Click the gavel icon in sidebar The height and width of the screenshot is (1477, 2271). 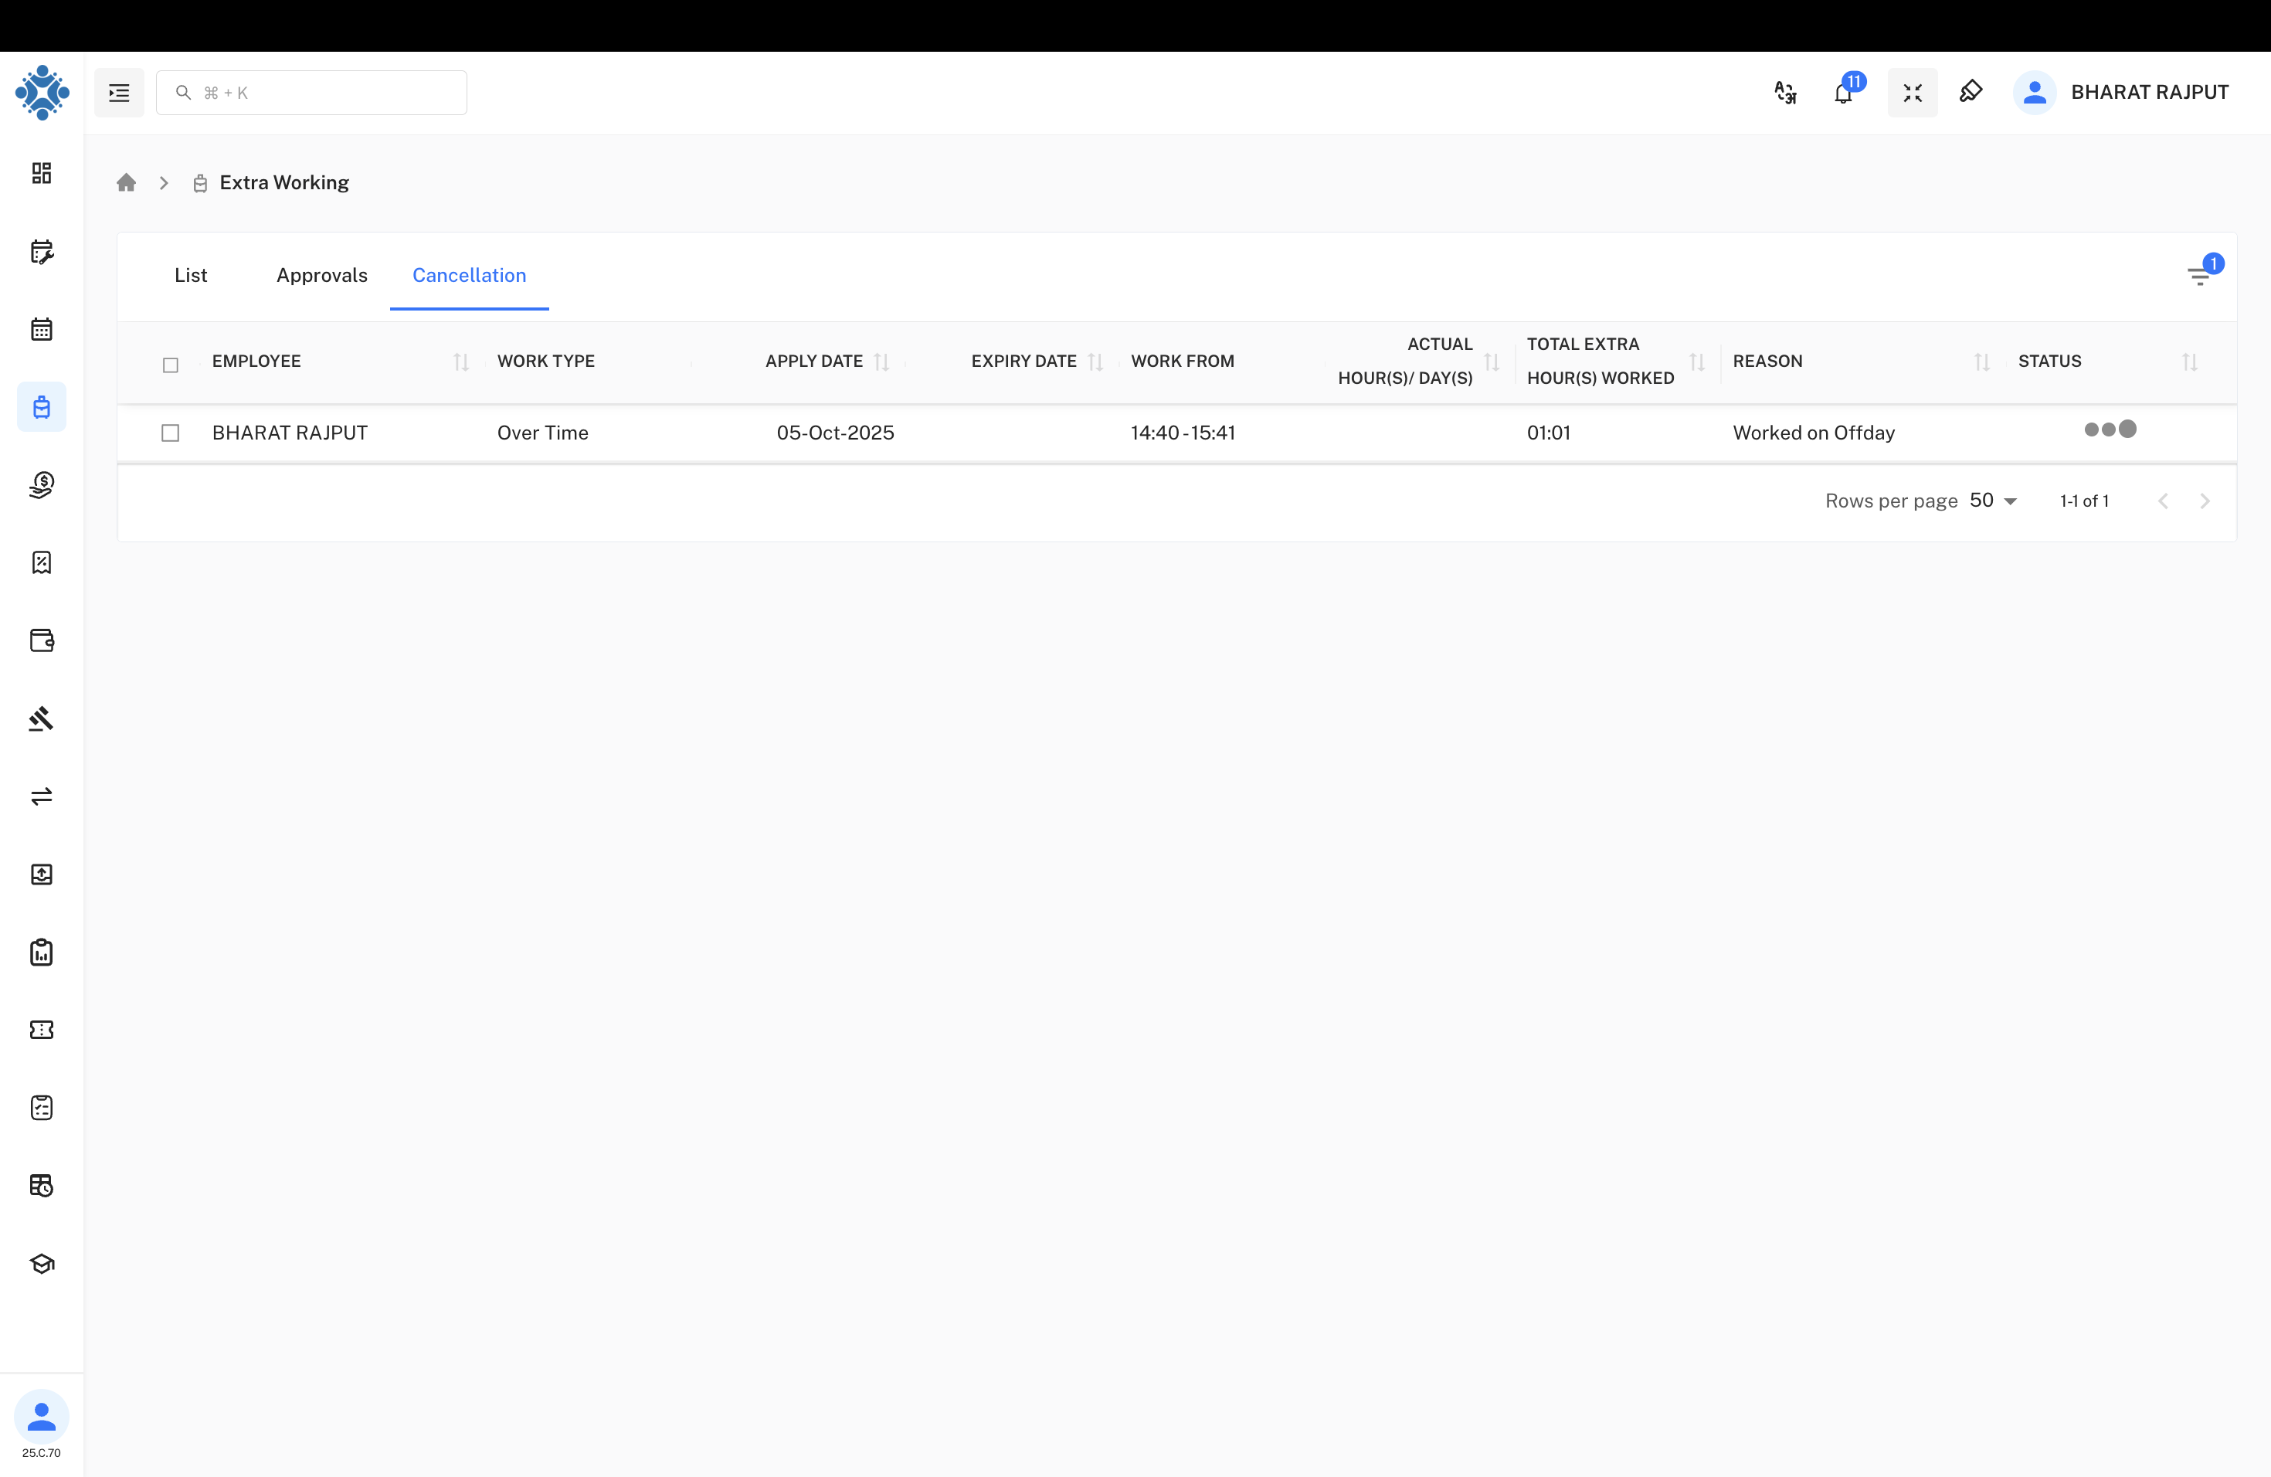point(41,718)
